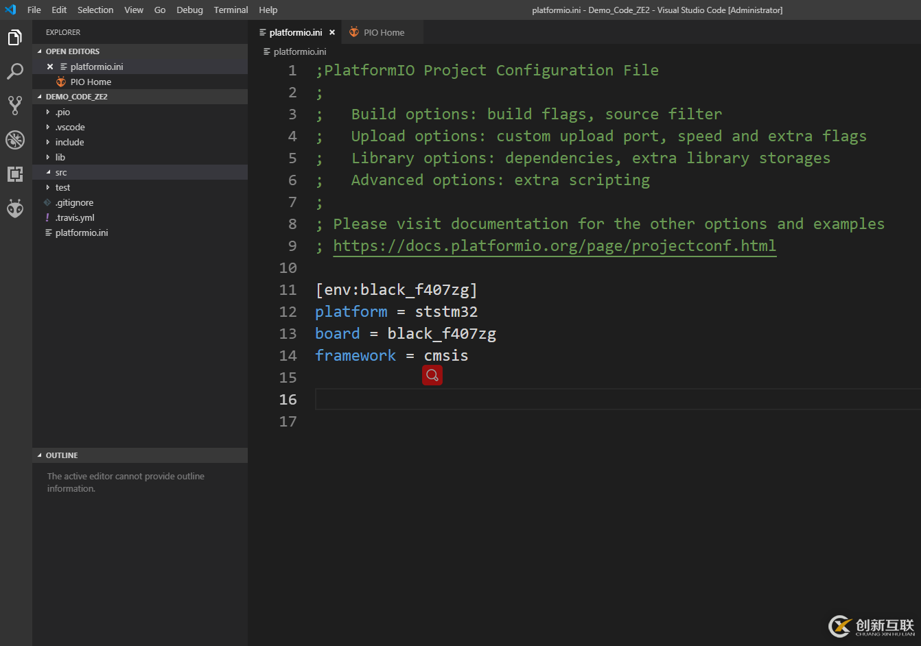Viewport: 921px width, 646px height.
Task: Switch to the PIO Home tab
Action: click(384, 32)
